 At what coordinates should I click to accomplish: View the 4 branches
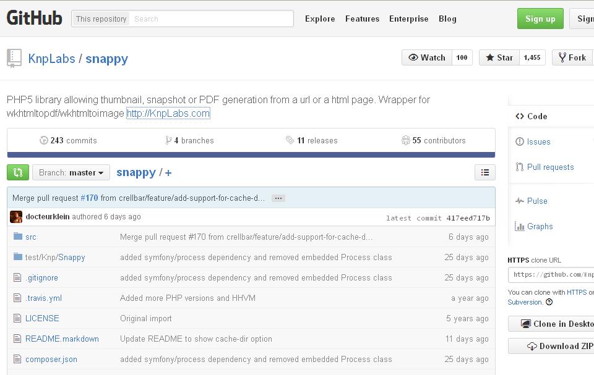tap(189, 140)
